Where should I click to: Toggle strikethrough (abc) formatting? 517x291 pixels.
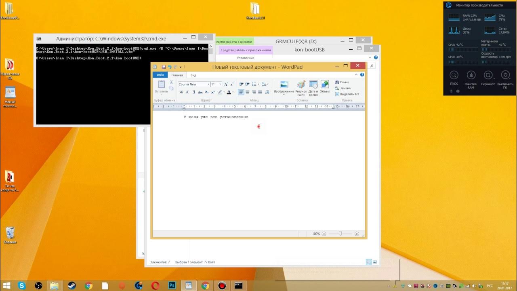(x=200, y=92)
